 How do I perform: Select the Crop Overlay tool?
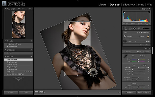[x=125, y=28]
